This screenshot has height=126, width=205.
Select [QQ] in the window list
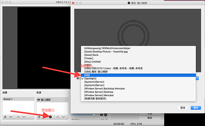coord(138,75)
